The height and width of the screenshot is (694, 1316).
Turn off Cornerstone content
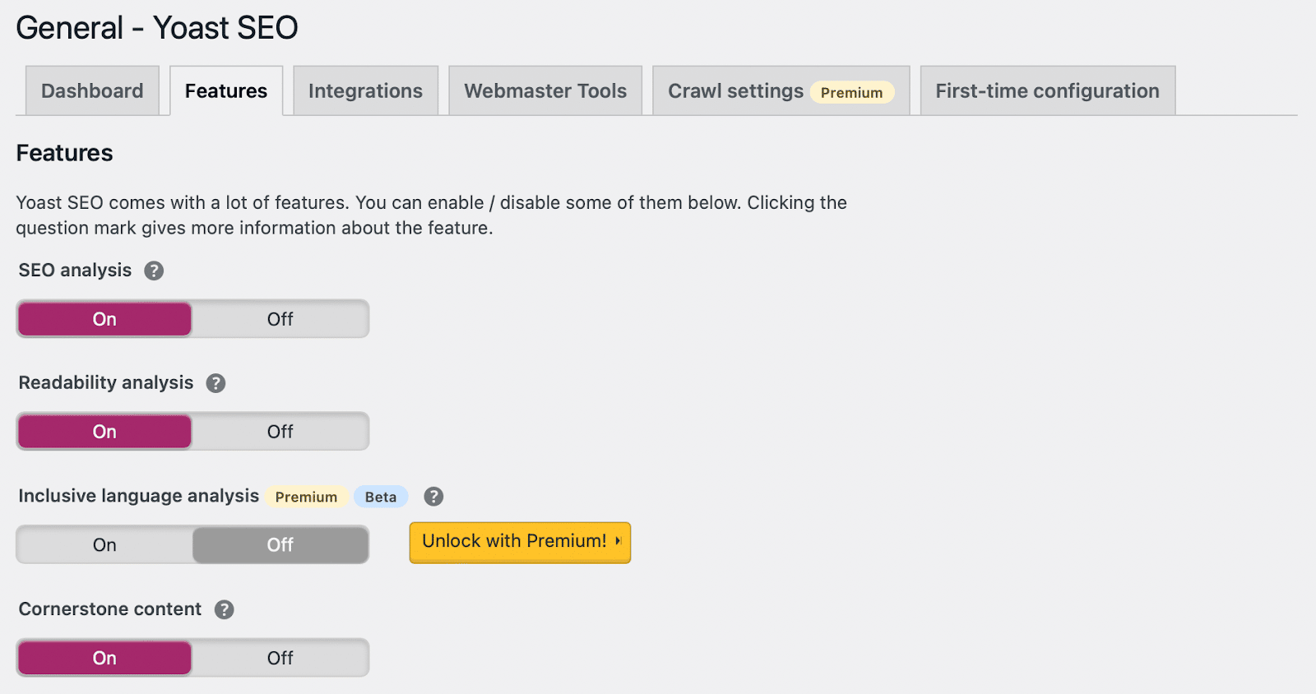tap(280, 657)
